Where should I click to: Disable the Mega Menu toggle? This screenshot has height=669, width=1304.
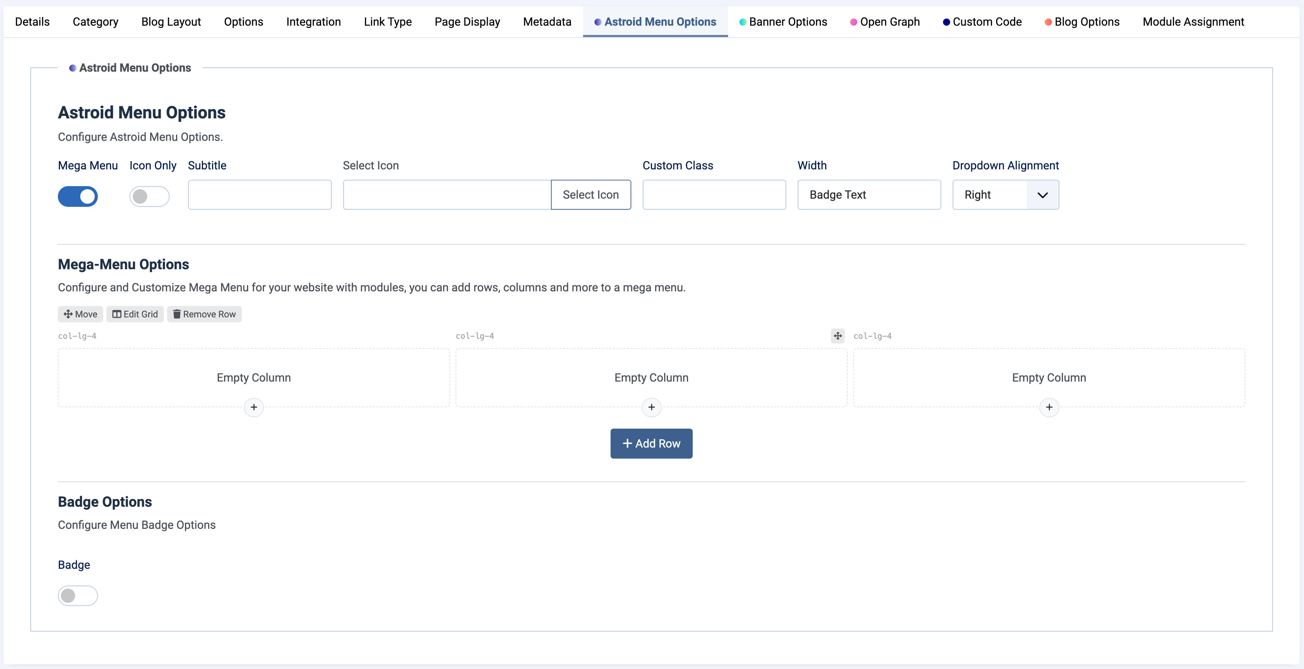coord(78,197)
